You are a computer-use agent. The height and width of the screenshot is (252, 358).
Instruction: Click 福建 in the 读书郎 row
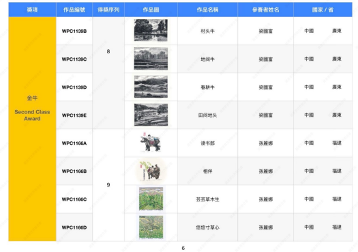337,143
